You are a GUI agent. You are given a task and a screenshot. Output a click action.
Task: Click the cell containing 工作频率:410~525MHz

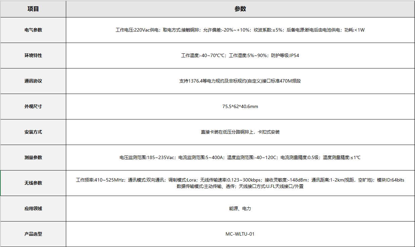tap(240, 183)
